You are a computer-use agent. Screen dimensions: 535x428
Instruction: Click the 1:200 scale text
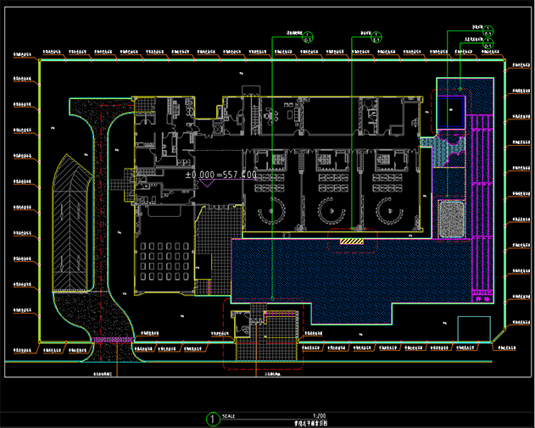[319, 415]
